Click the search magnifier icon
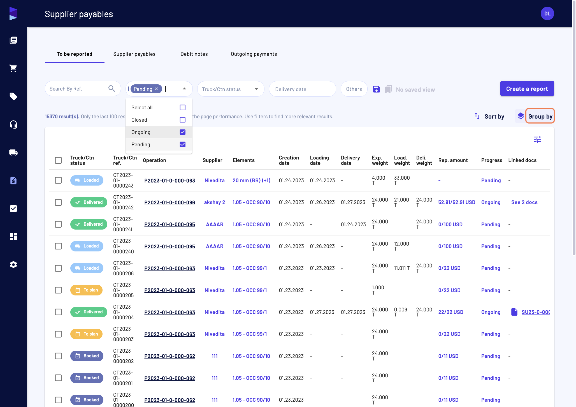The height and width of the screenshot is (407, 576). (x=112, y=89)
